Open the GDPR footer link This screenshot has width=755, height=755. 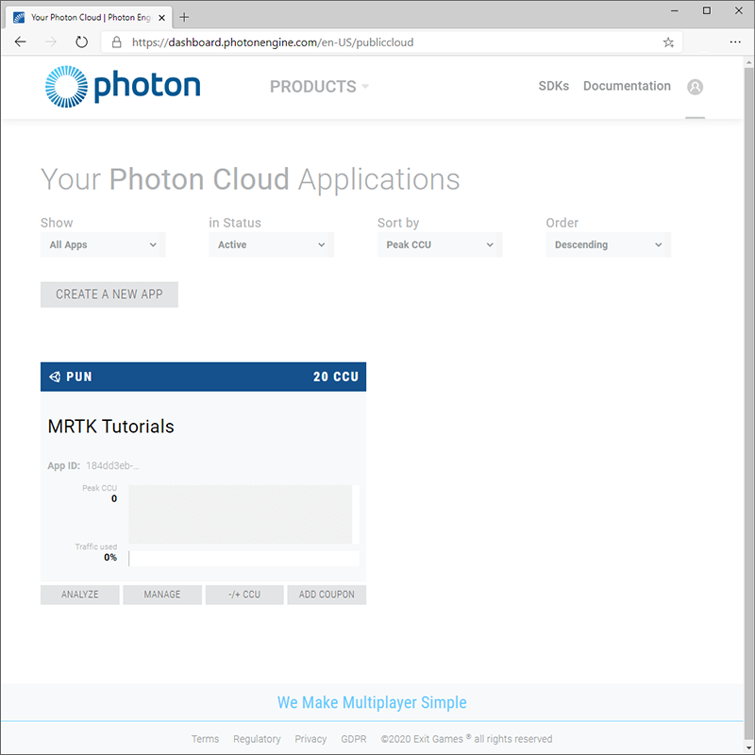(x=354, y=739)
